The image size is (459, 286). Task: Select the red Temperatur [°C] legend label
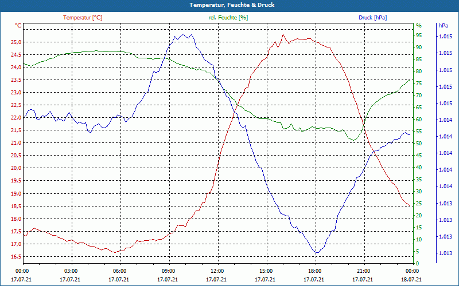[x=83, y=18]
